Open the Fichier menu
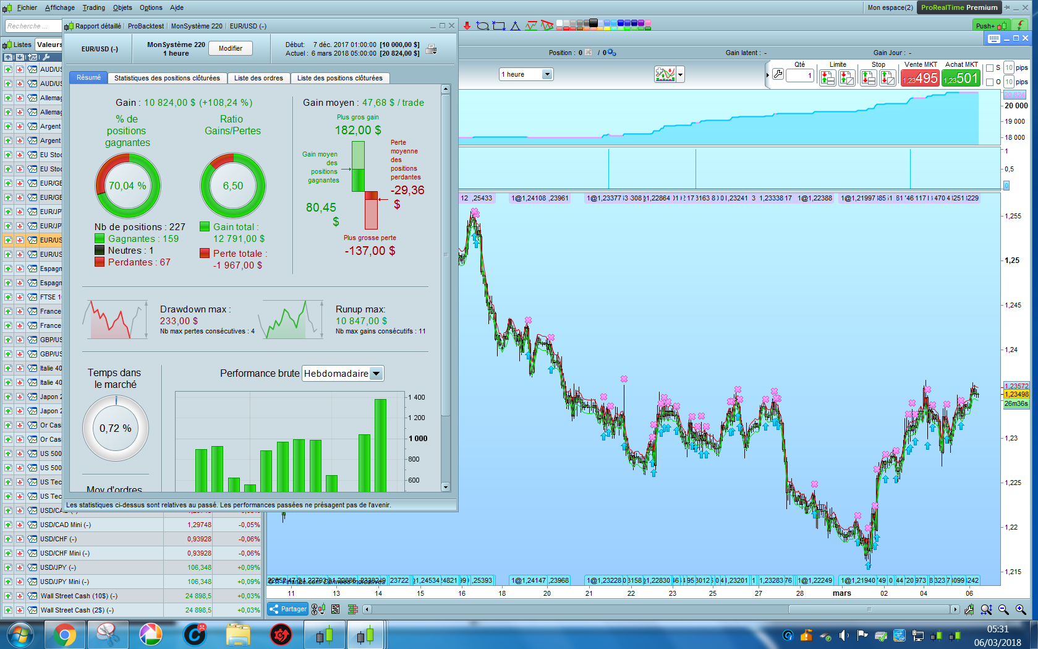The image size is (1038, 649). tap(27, 7)
